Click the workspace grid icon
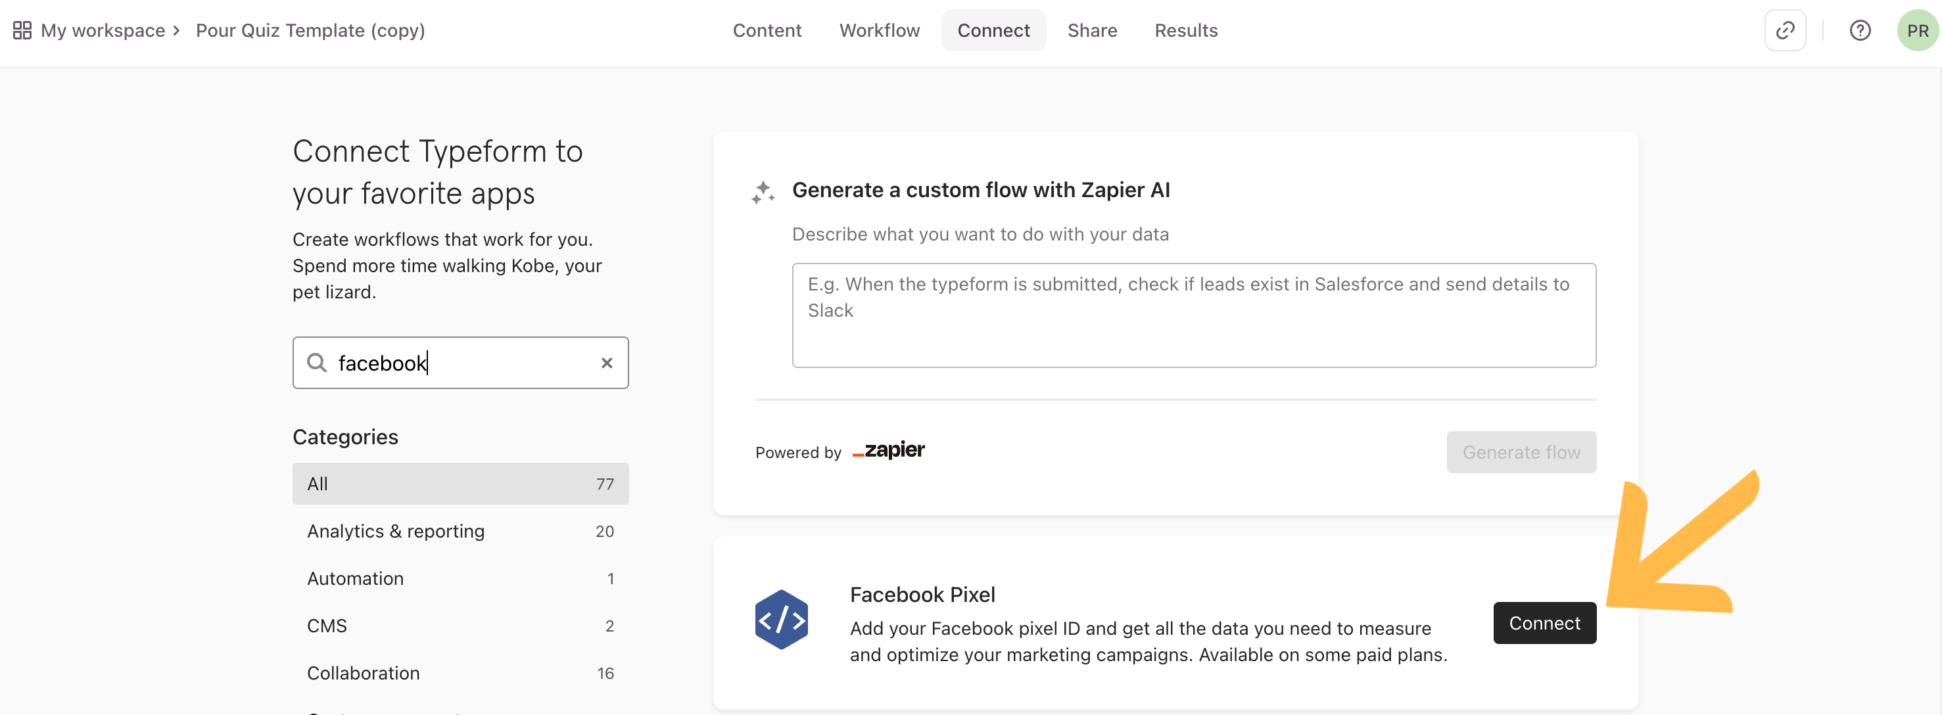The height and width of the screenshot is (715, 1942). click(x=22, y=30)
